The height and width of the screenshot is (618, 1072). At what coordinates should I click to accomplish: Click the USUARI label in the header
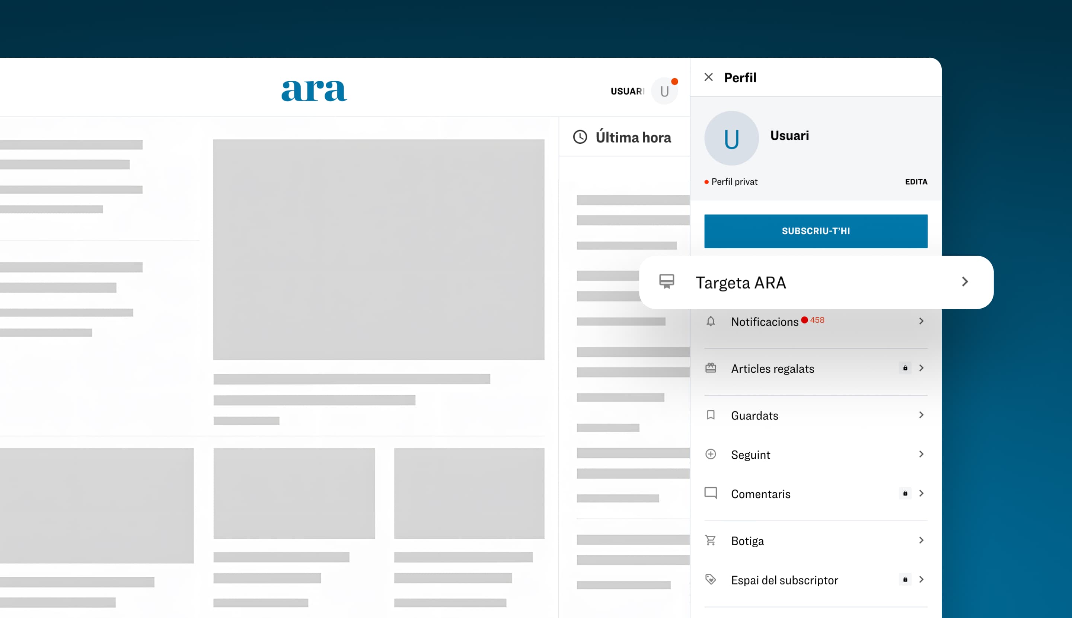627,91
